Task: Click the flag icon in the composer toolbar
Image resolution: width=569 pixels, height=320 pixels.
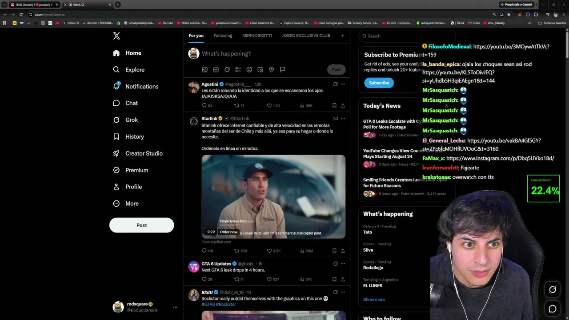Action: pos(282,69)
